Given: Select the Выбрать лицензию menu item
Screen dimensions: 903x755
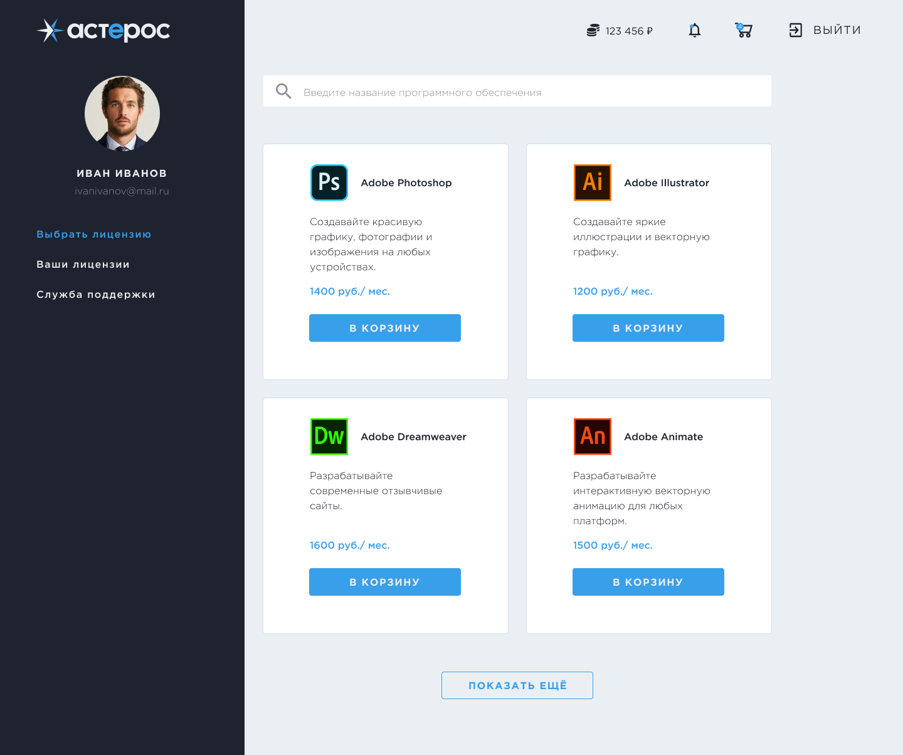Looking at the screenshot, I should tap(94, 234).
